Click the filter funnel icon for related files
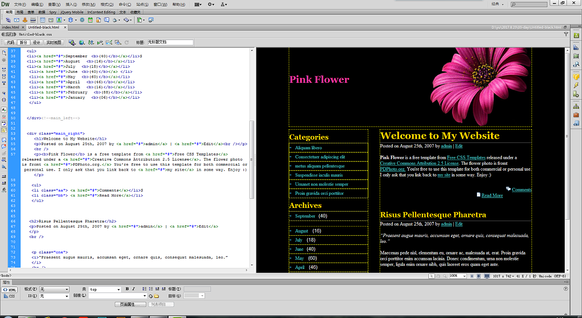The width and height of the screenshot is (582, 318). 566,34
